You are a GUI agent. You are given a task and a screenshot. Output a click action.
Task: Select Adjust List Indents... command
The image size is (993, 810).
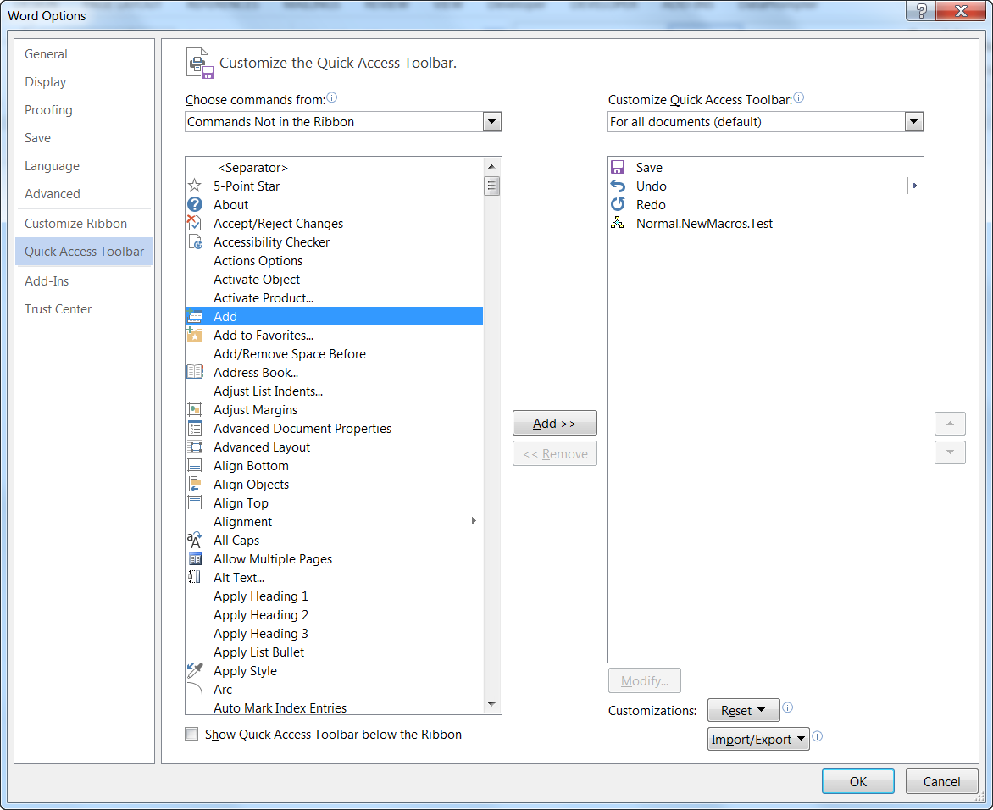pos(335,391)
